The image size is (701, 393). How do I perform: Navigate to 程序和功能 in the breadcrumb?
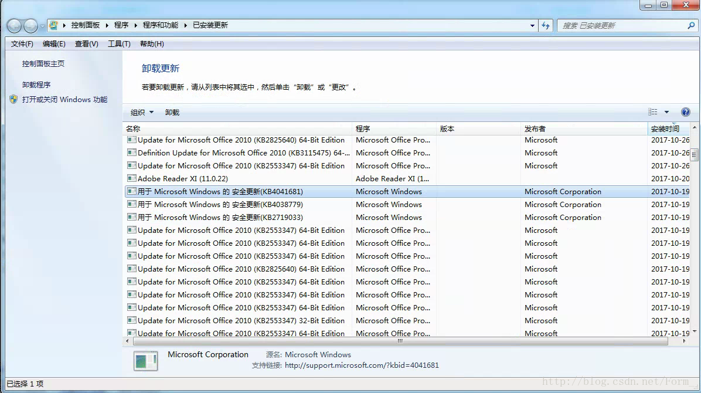(161, 25)
